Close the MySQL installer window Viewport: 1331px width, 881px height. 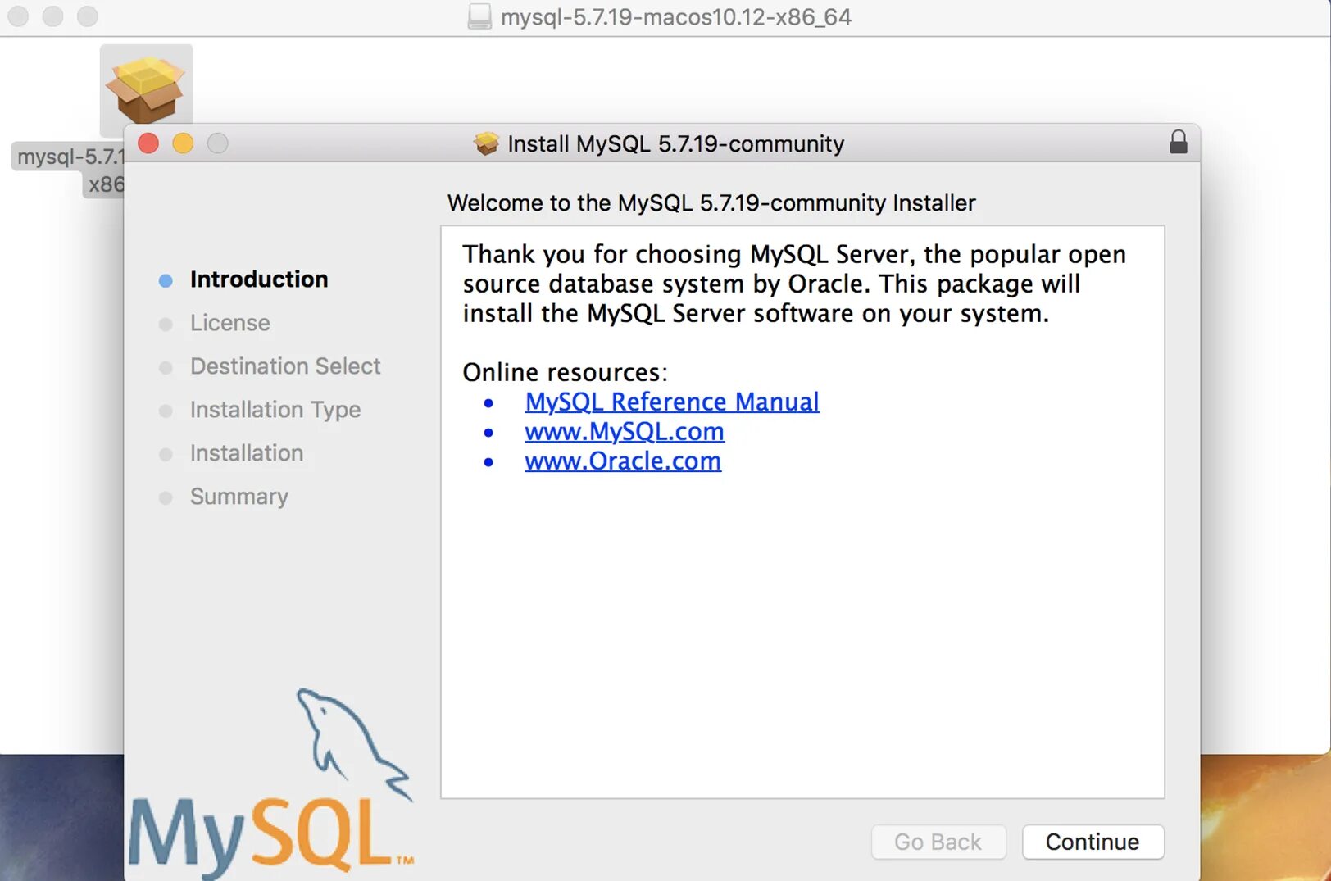click(x=148, y=143)
